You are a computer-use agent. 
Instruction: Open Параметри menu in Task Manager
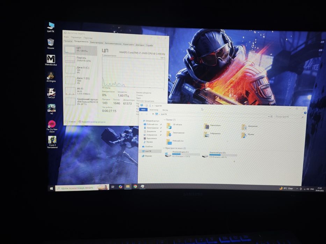point(76,37)
